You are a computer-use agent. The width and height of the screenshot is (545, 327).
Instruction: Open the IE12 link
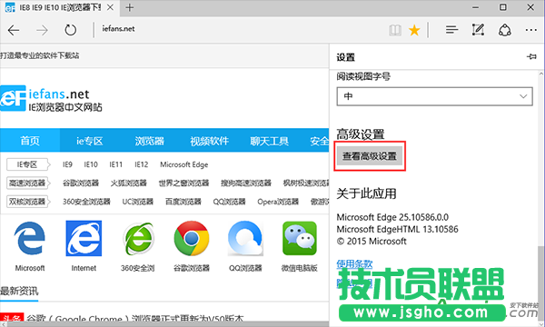pos(141,164)
